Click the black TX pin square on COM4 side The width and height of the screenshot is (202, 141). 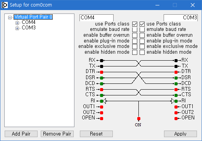(x=102, y=66)
